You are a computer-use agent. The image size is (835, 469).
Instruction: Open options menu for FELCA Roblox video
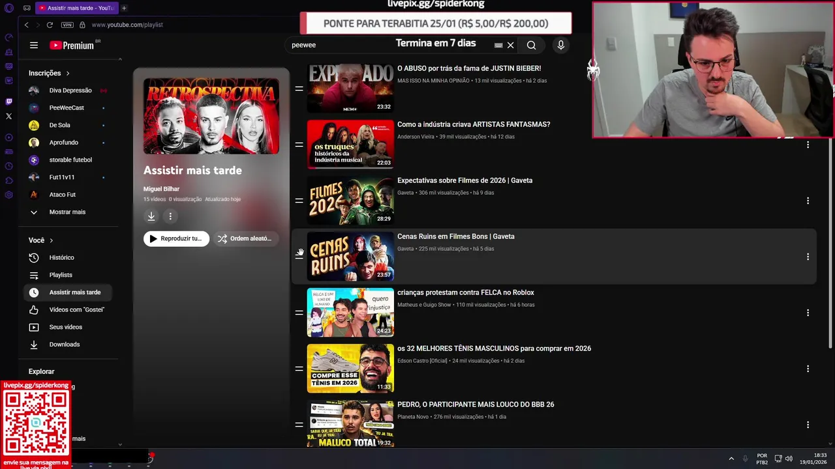click(808, 313)
